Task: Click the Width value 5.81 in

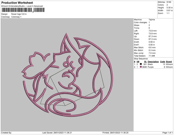Action: click(169, 10)
